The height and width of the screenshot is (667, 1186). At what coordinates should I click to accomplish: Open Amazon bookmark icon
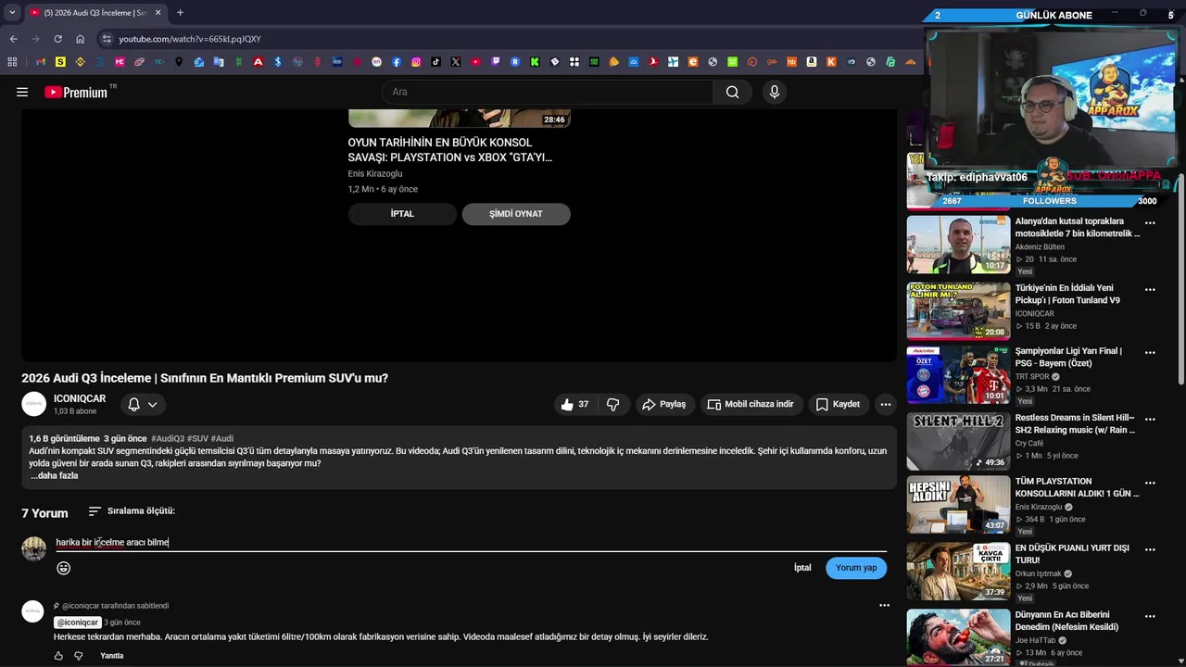(x=812, y=62)
